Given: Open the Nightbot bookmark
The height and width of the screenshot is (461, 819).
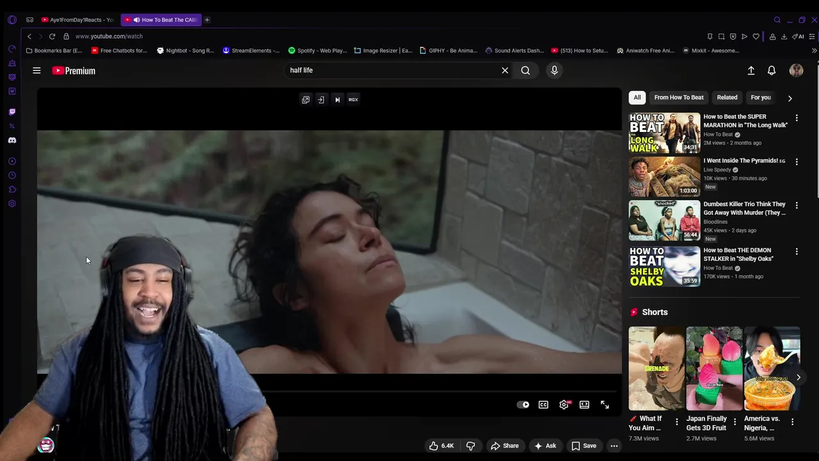Looking at the screenshot, I should (x=185, y=51).
